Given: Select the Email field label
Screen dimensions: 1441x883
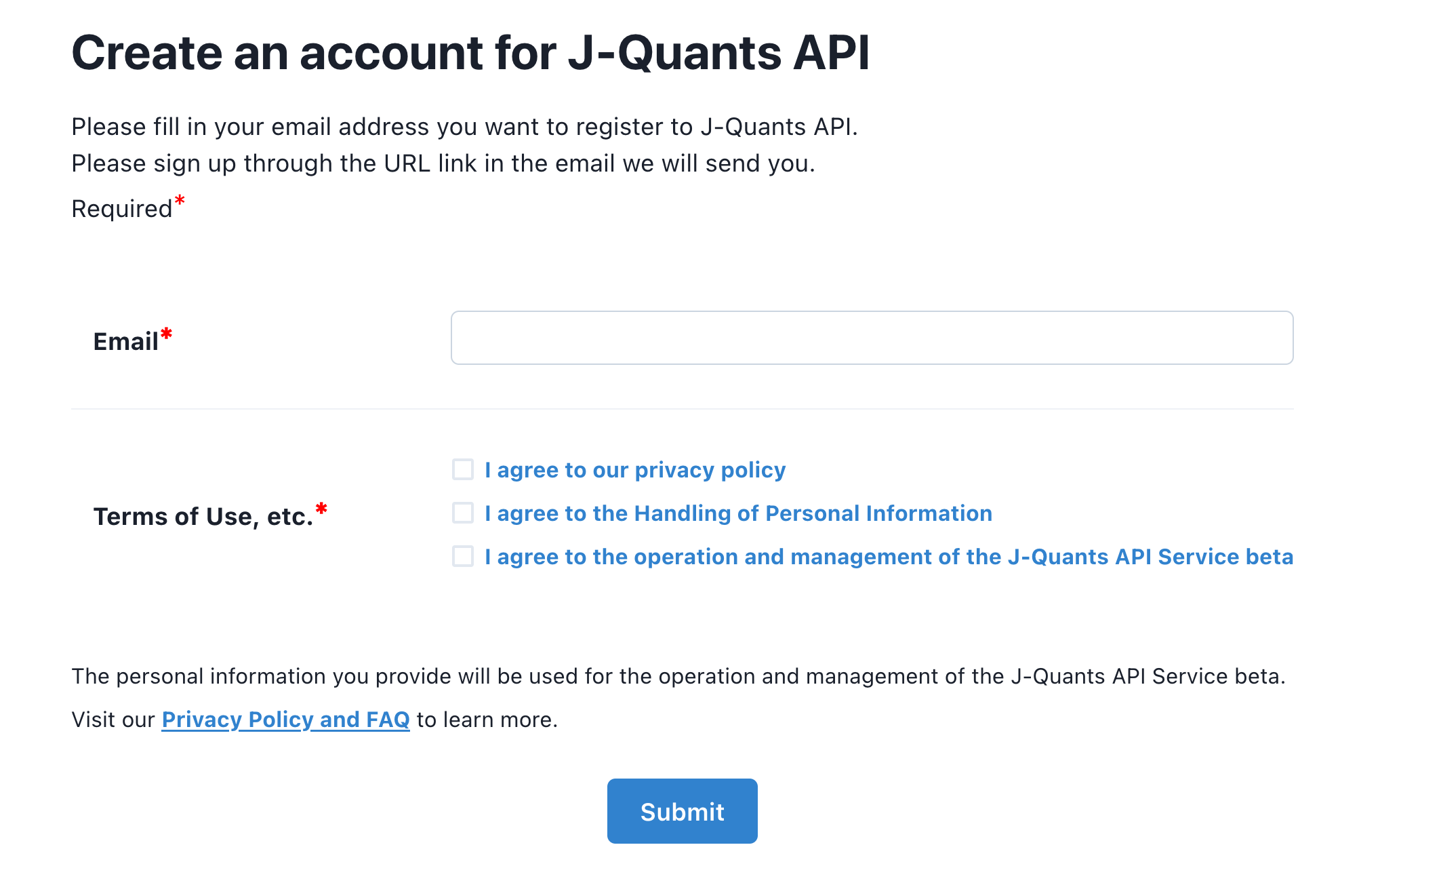Looking at the screenshot, I should pyautogui.click(x=125, y=340).
